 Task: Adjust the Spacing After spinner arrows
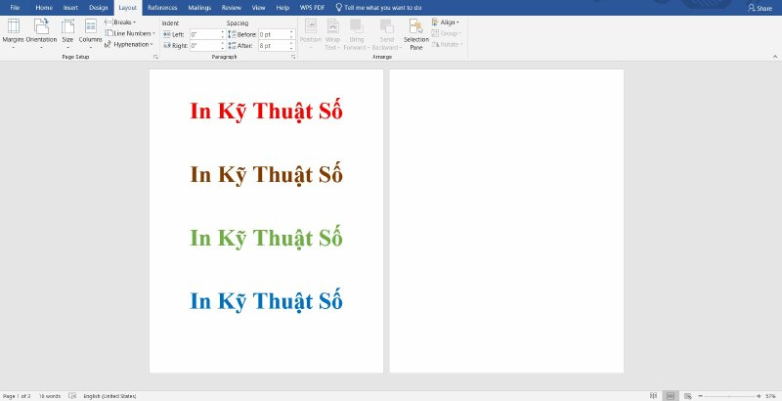point(292,45)
